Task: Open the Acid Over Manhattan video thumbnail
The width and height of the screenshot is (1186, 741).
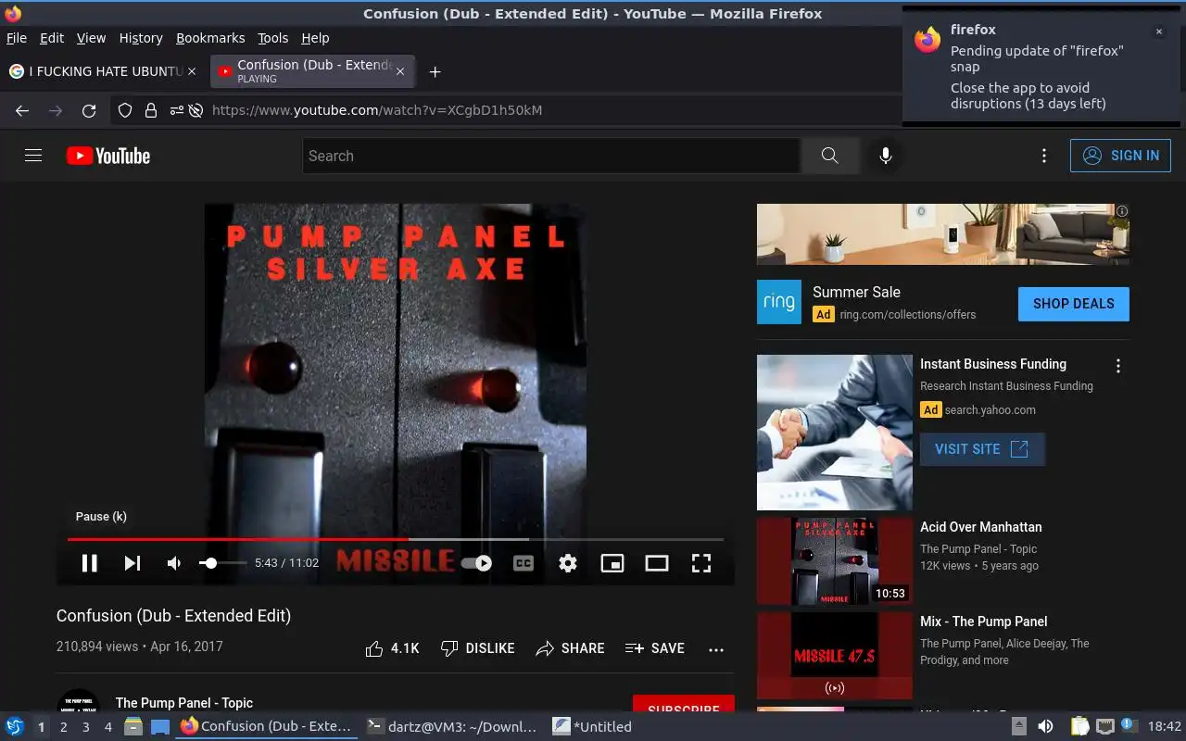Action: tap(835, 561)
